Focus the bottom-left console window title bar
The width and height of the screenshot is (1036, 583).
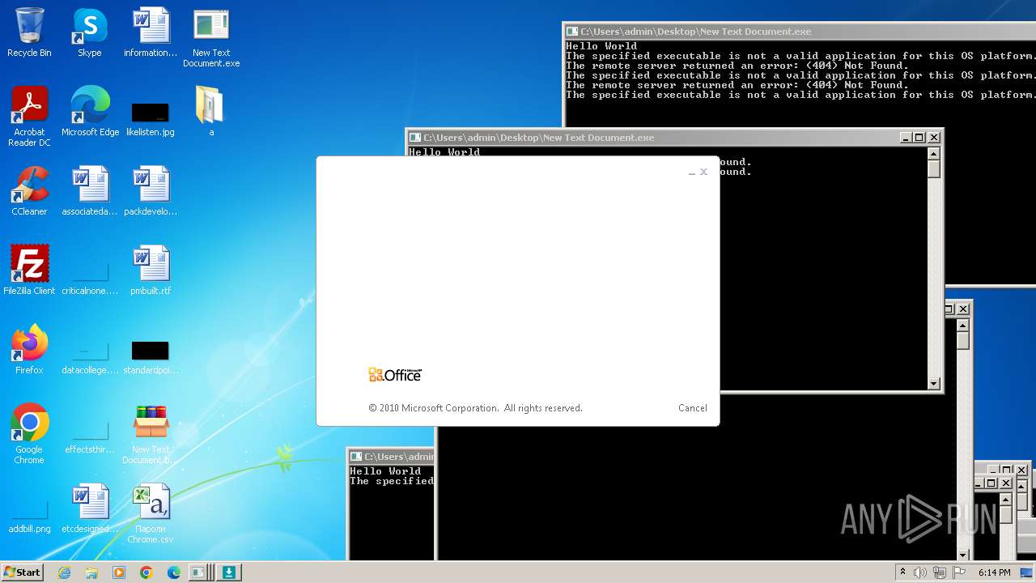click(392, 457)
